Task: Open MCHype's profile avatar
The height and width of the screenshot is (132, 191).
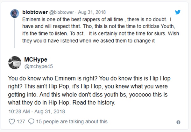Action: click(14, 63)
